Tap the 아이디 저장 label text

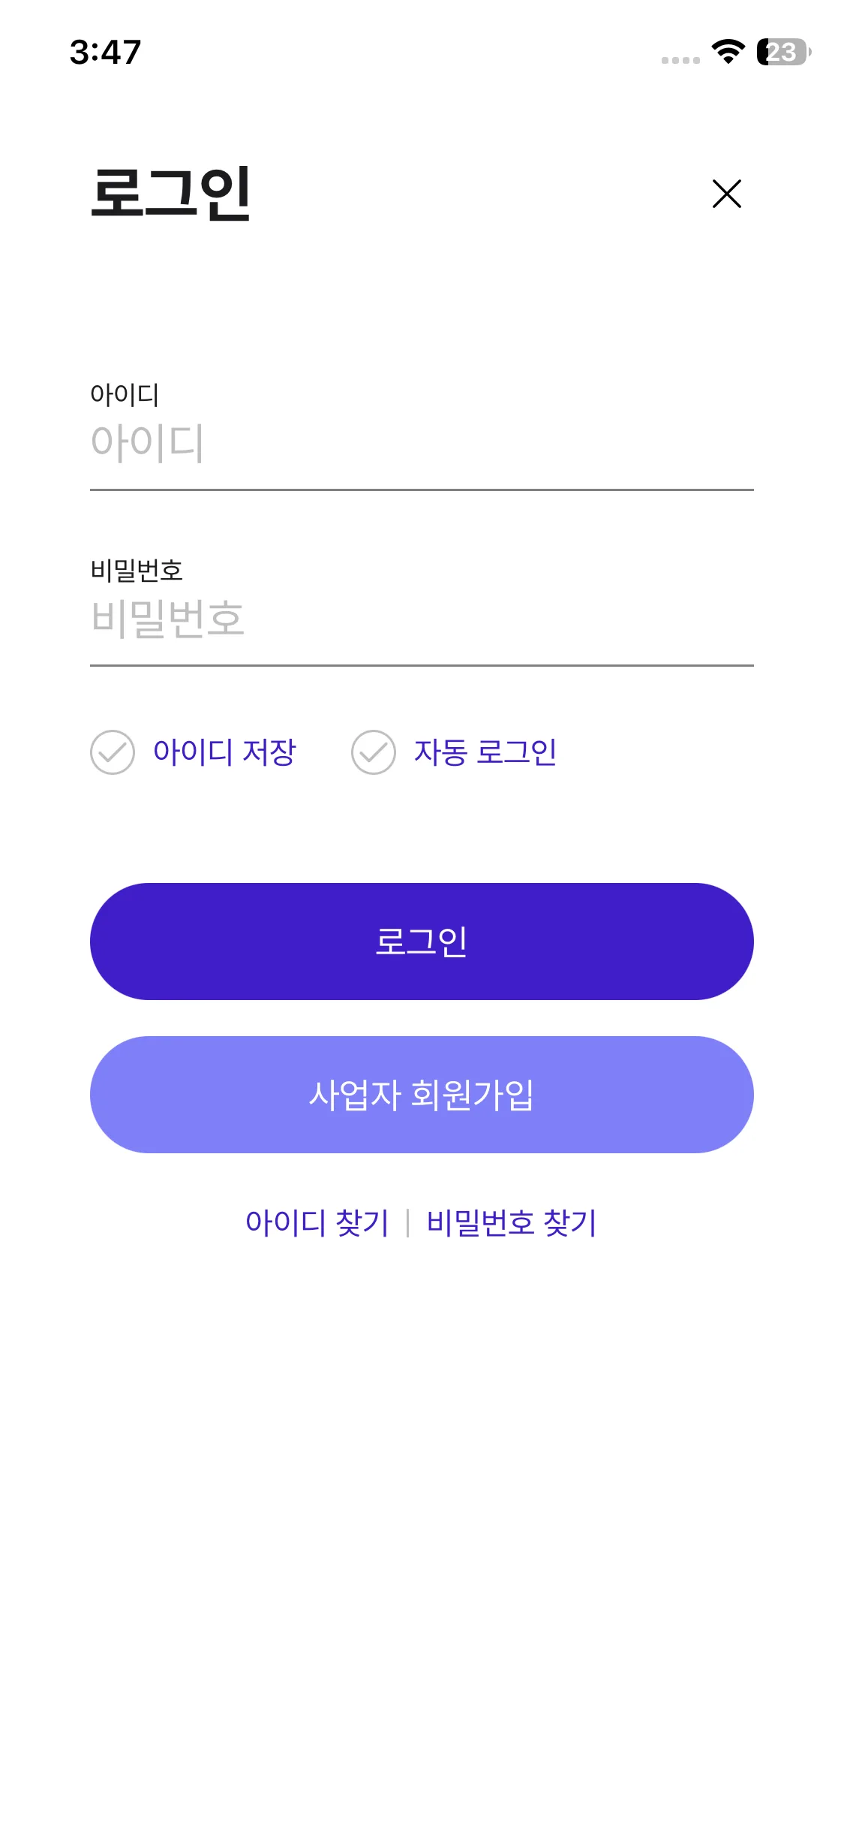coord(224,752)
